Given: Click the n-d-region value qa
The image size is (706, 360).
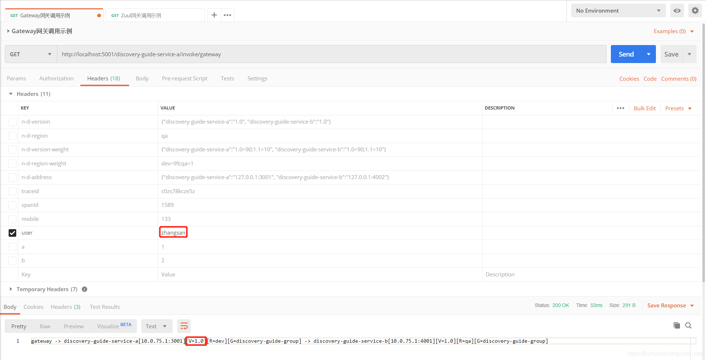Looking at the screenshot, I should tap(164, 136).
